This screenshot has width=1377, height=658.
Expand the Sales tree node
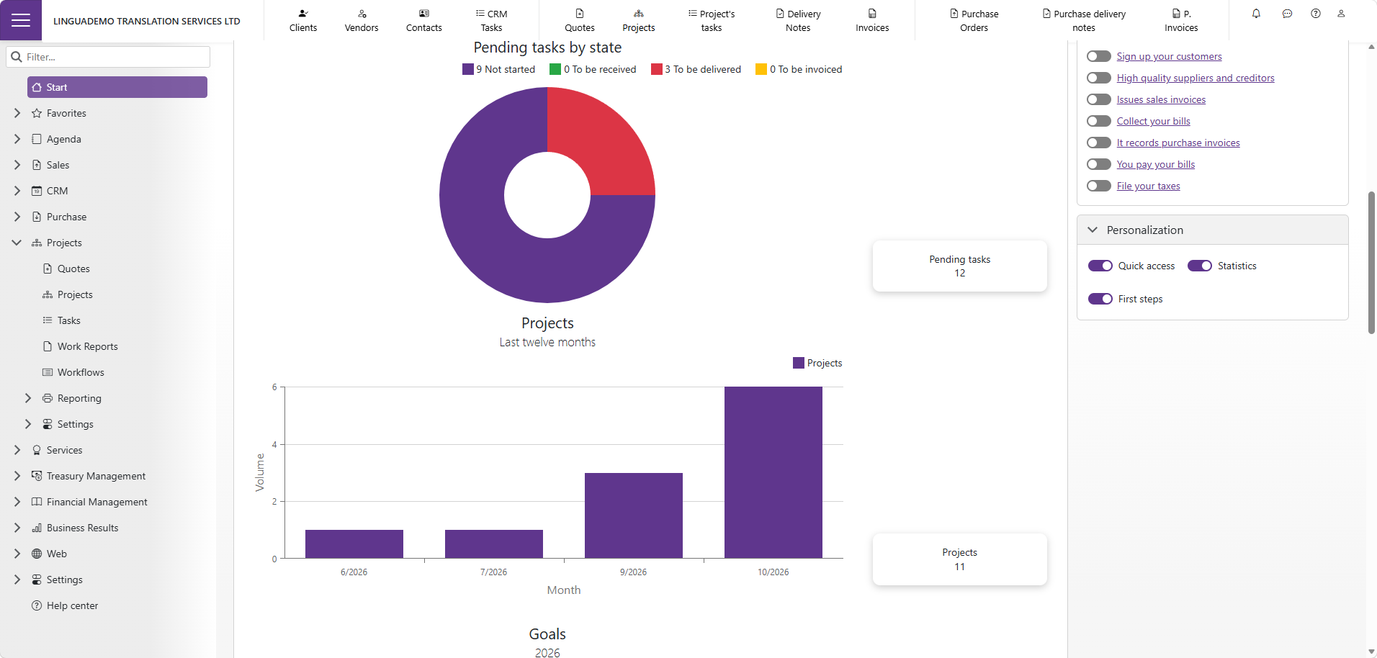(17, 165)
